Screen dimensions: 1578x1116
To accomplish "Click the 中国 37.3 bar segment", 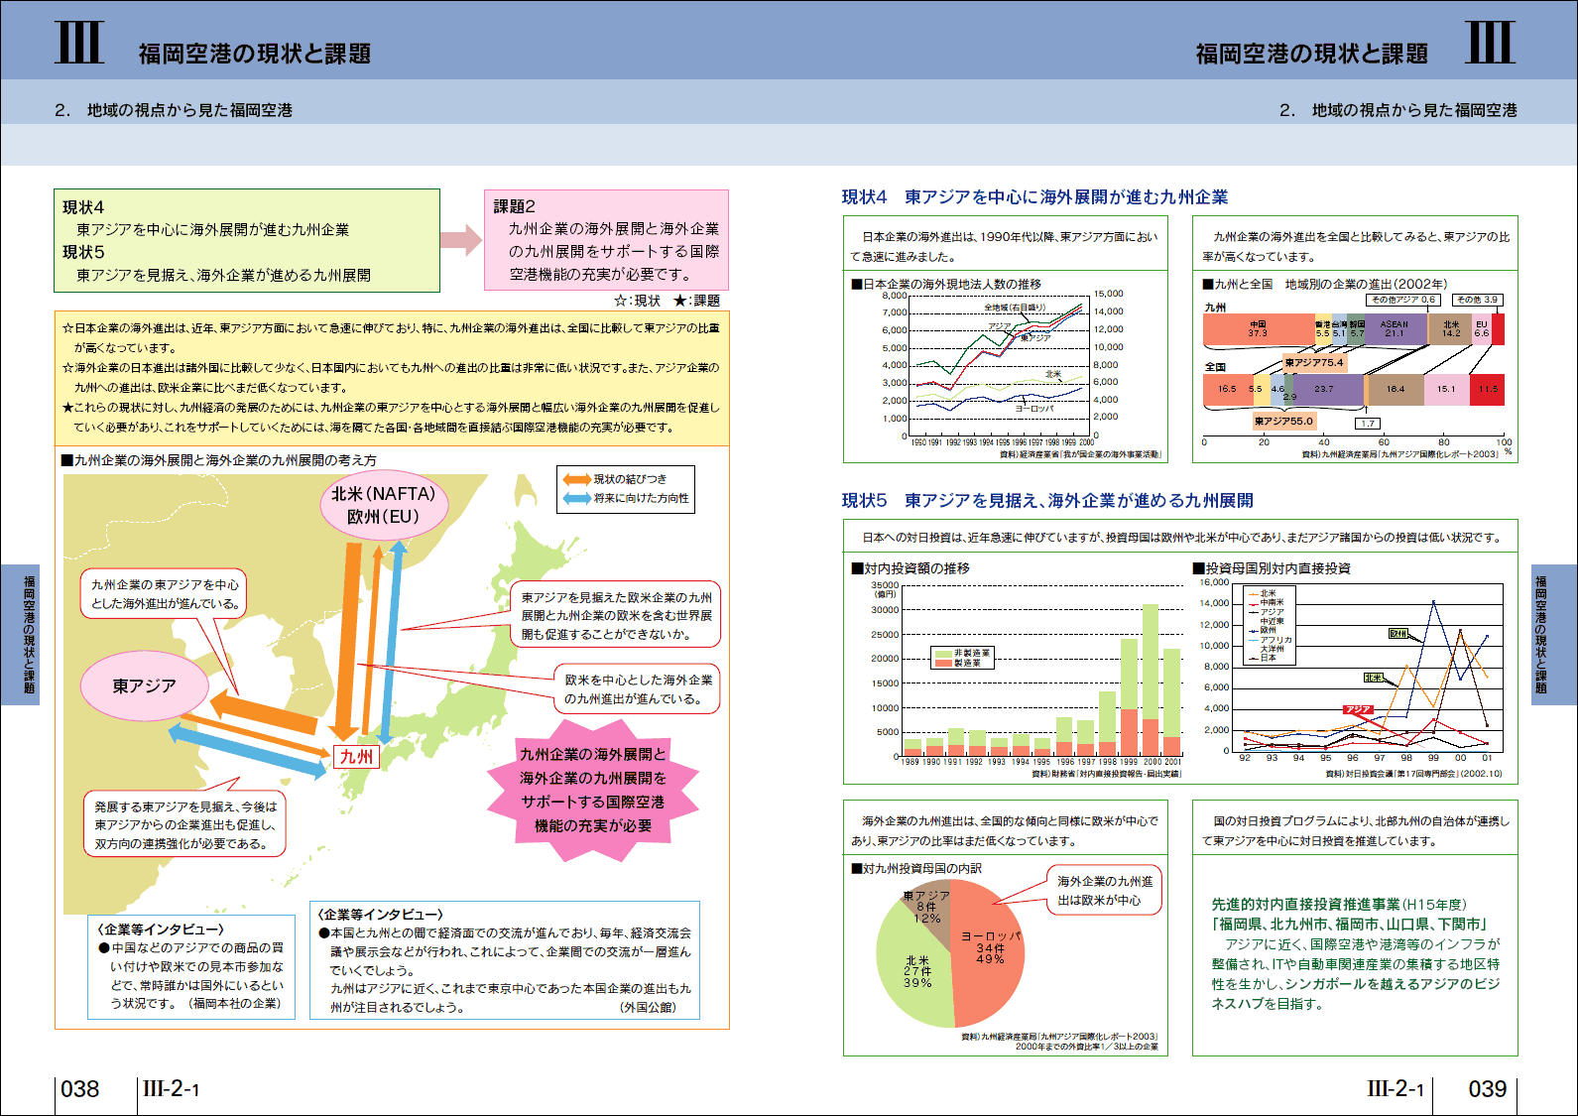I will coord(1258,328).
